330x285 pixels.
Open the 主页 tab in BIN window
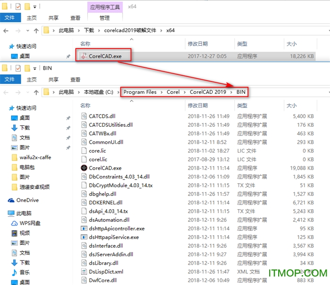pyautogui.click(x=32, y=80)
